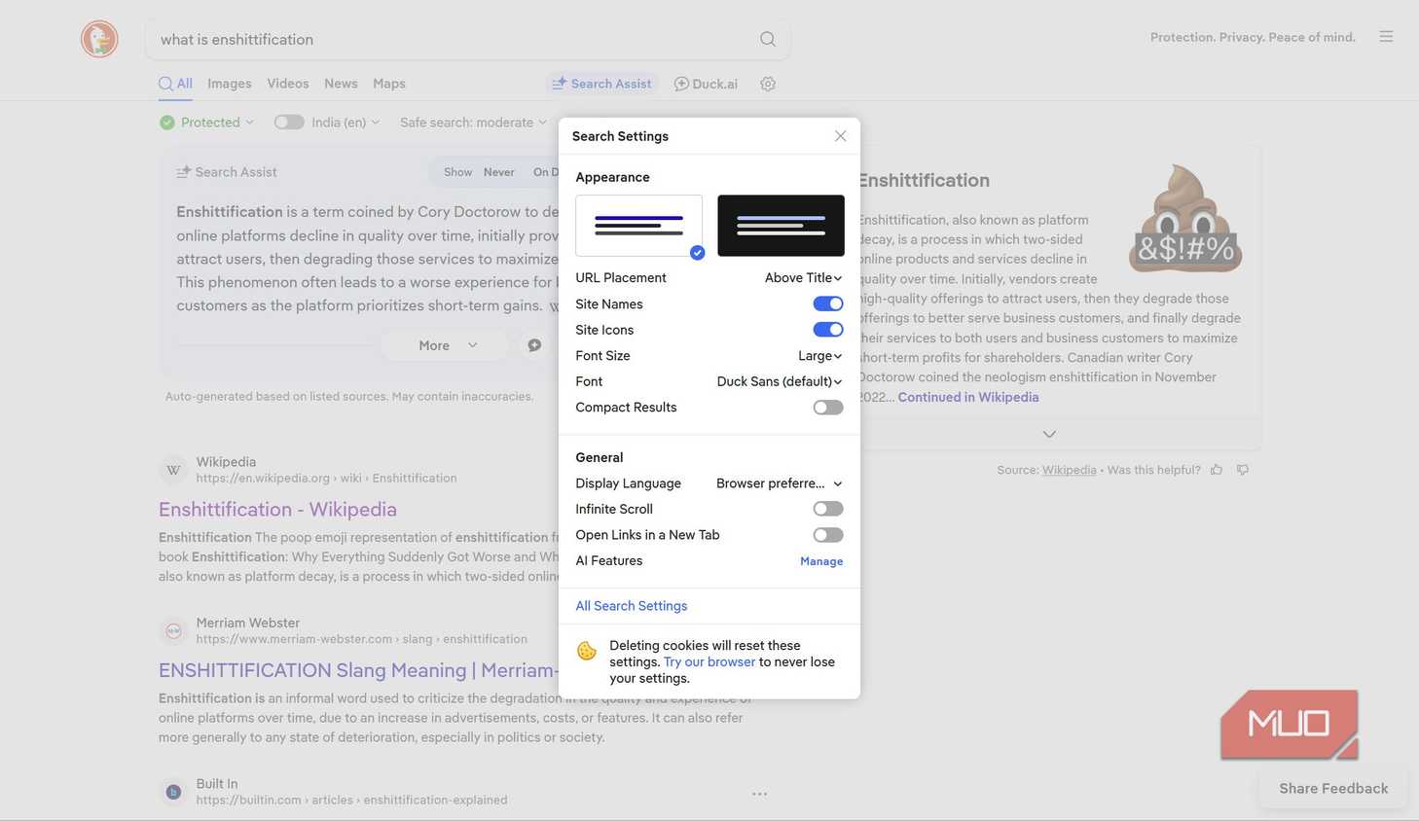Click Manage next to AI Features
The image size is (1419, 821).
click(x=821, y=561)
